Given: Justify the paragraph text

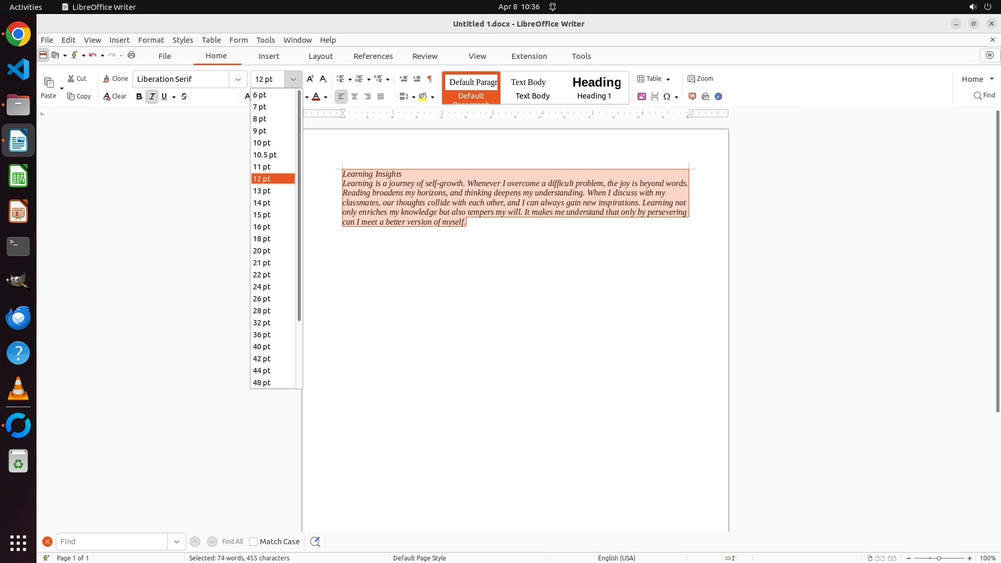Looking at the screenshot, I should point(381,96).
